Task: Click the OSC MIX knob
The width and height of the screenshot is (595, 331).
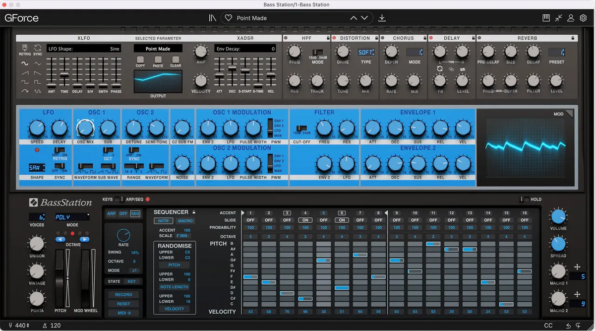Action: 85,129
